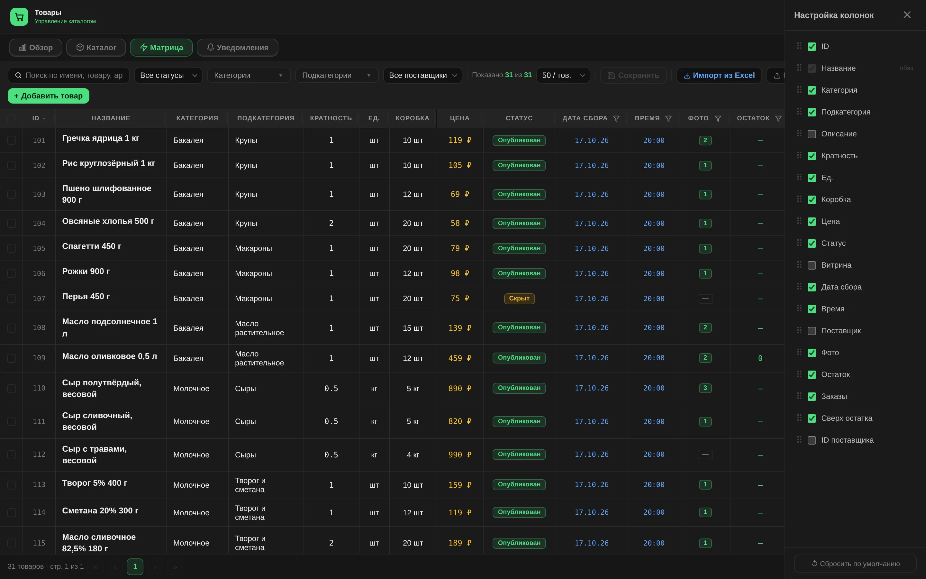The height and width of the screenshot is (579, 926).
Task: Switch to the Каталог tab
Action: coord(96,48)
